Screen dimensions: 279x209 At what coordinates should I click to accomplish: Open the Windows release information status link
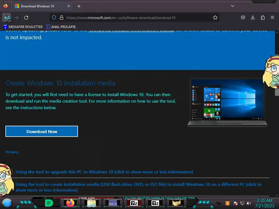tap(131, 31)
